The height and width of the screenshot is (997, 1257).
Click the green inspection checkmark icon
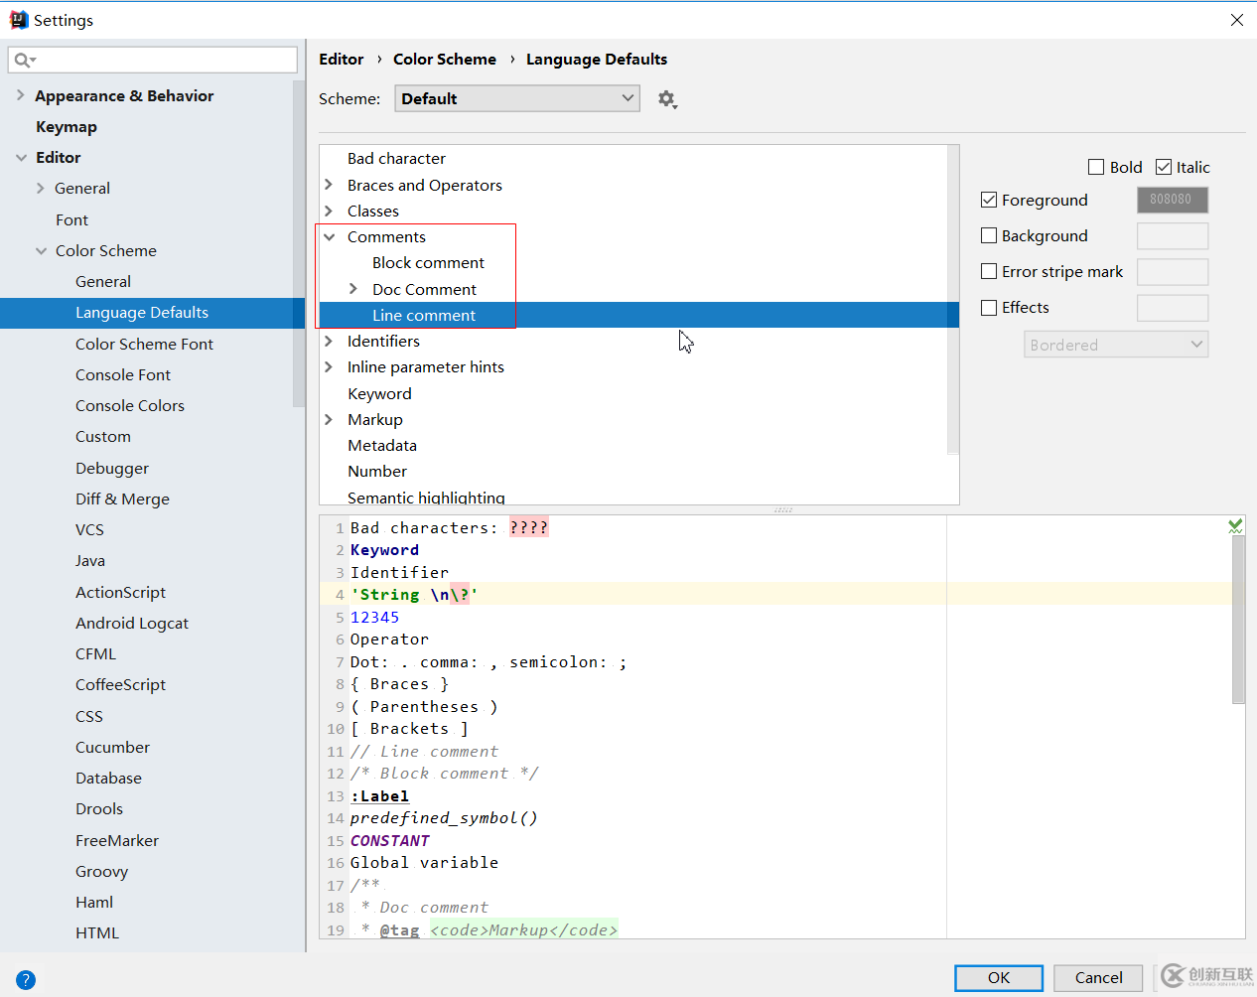click(1235, 526)
